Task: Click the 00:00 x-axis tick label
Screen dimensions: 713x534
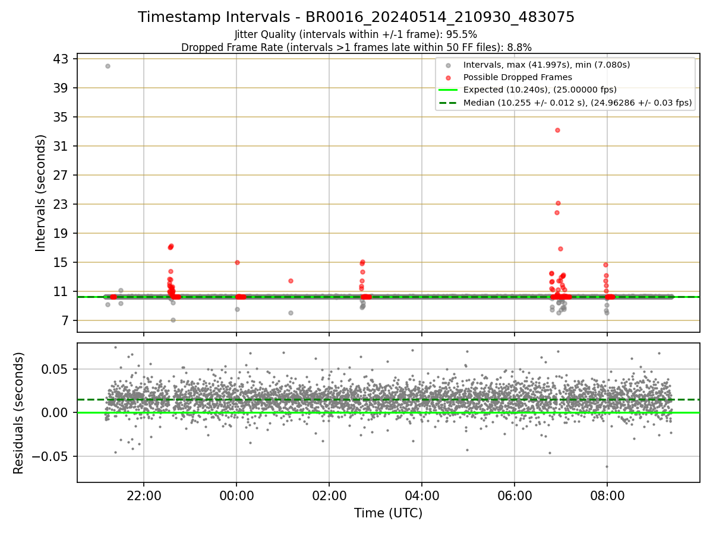Action: pos(236,496)
